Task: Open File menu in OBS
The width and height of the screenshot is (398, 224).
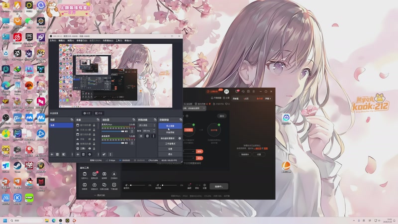Action: [53, 41]
